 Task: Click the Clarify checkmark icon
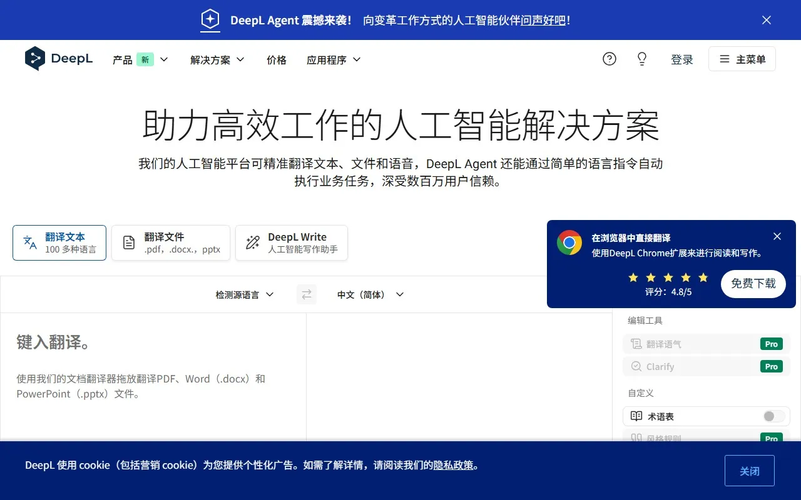coord(635,366)
